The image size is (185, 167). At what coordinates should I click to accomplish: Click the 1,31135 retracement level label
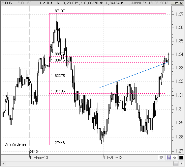click(58, 91)
